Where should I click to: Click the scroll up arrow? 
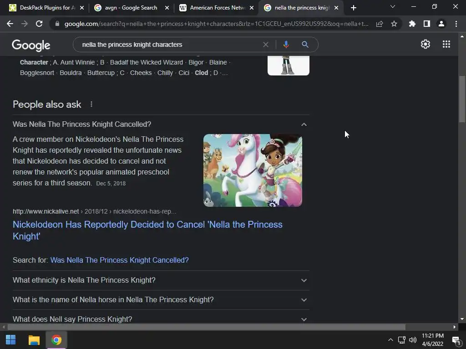[x=462, y=36]
